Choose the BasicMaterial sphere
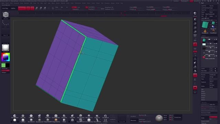The height and width of the screenshot is (124, 220). (31, 120)
